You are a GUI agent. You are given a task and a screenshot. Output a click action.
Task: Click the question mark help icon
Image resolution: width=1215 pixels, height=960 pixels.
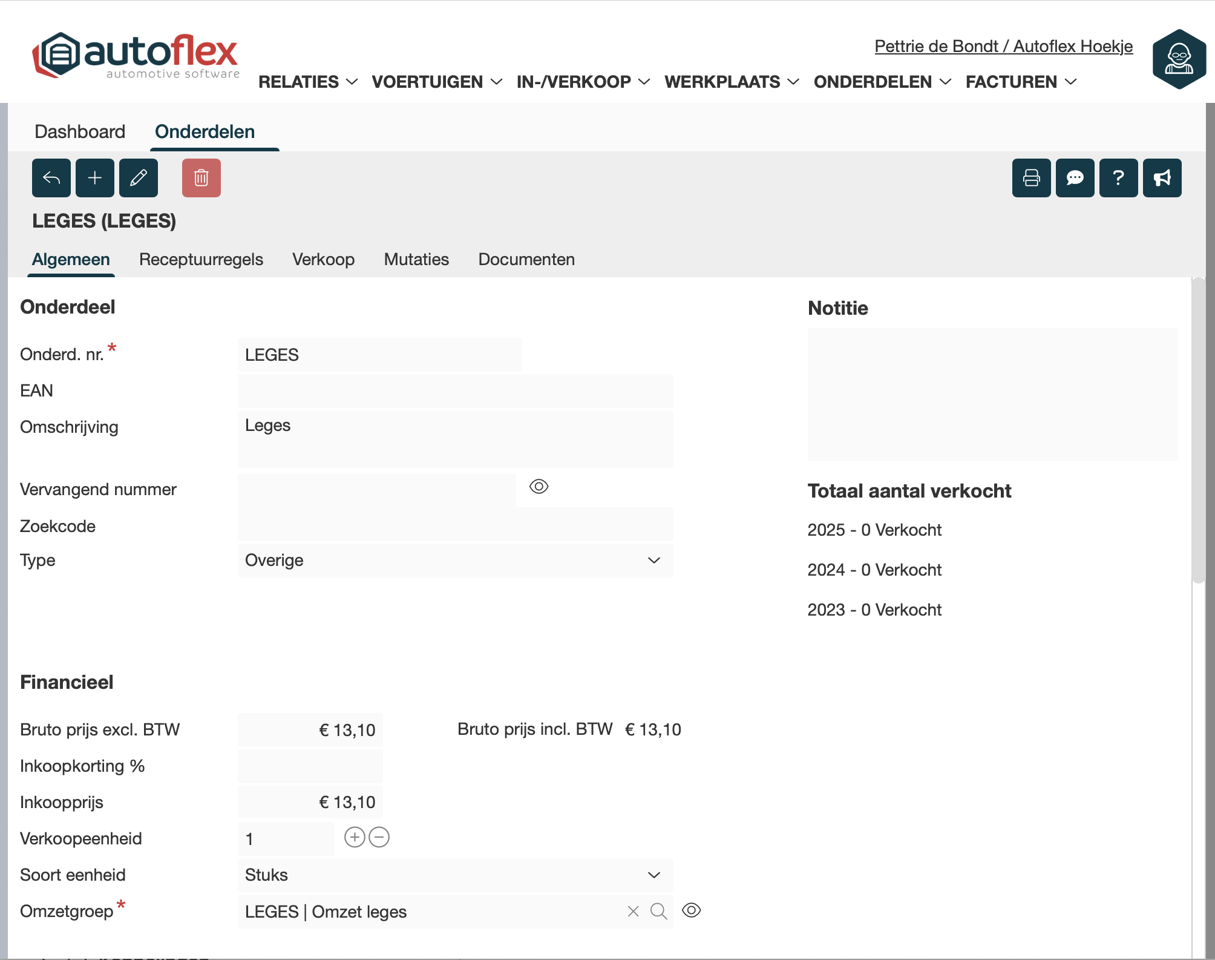pos(1119,178)
